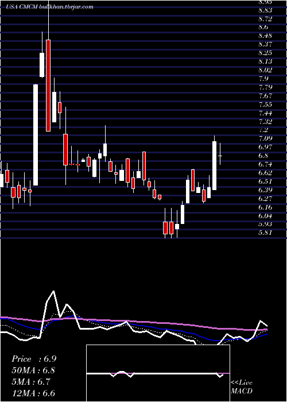Click the 7.79 price axis label
The height and width of the screenshot is (402, 287).
[x=265, y=87]
